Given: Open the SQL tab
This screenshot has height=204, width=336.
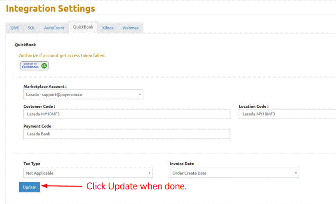Looking at the screenshot, I should (x=31, y=28).
